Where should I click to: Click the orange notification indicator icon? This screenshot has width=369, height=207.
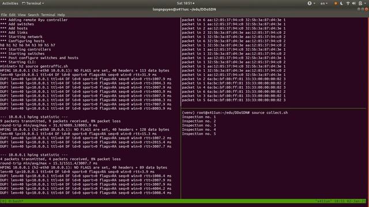(336, 3)
